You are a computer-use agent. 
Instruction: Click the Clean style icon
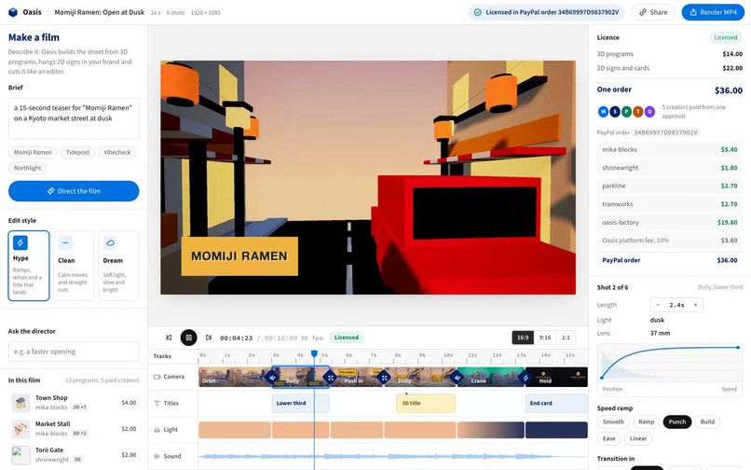[x=65, y=243]
